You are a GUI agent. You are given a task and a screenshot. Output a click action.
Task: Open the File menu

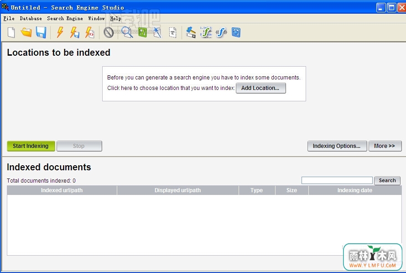click(9, 18)
